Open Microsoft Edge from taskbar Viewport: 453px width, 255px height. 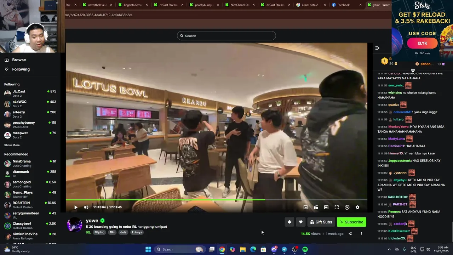pyautogui.click(x=253, y=249)
